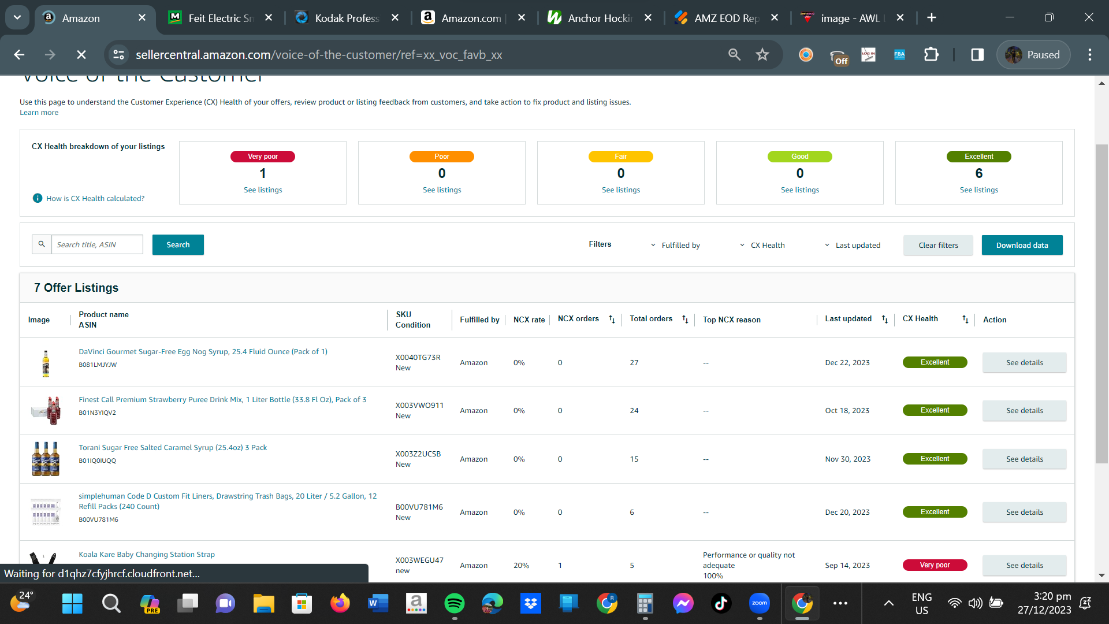See listings under the Fair category

(621, 190)
